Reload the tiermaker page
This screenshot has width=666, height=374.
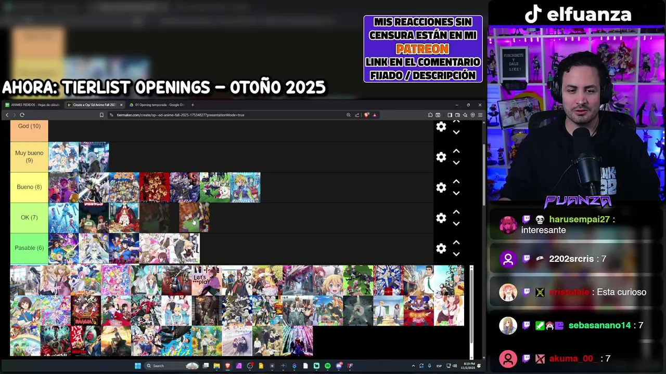point(22,115)
